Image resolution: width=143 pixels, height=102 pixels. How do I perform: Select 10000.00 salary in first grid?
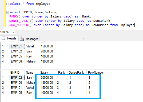(47, 56)
